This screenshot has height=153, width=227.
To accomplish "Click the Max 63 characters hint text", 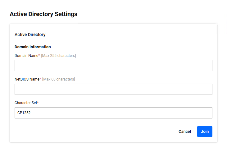I will [x=58, y=79].
